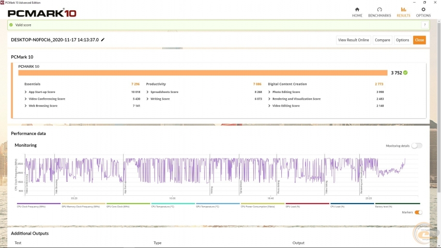The width and height of the screenshot is (441, 248).
Task: Click the Type column header
Action: click(158, 243)
